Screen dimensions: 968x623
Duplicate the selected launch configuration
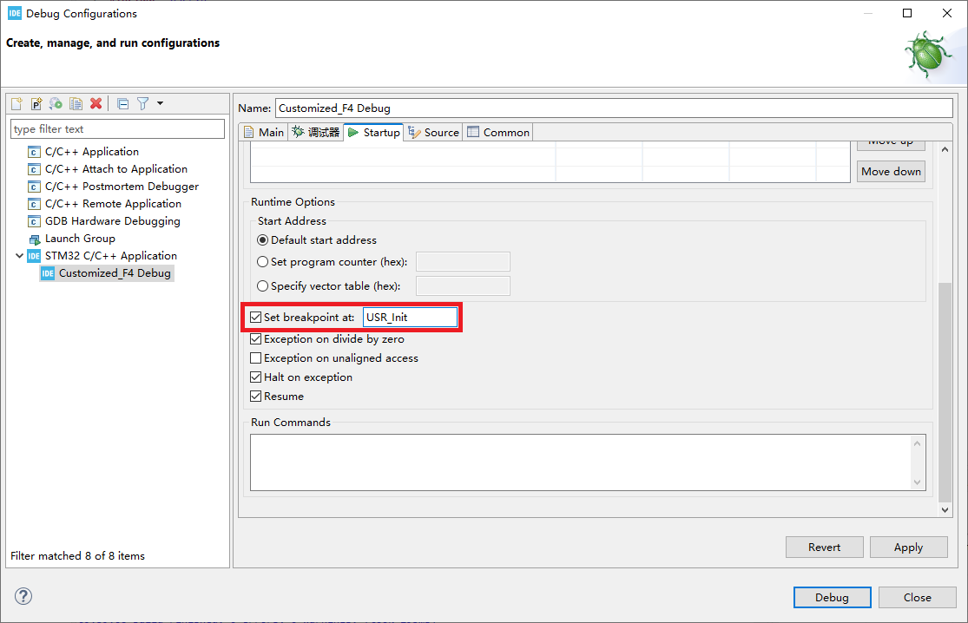(x=76, y=104)
